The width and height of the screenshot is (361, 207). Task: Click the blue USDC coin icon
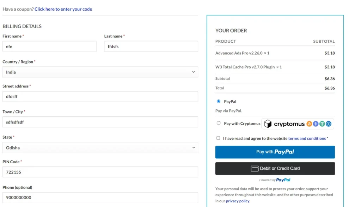pos(328,124)
